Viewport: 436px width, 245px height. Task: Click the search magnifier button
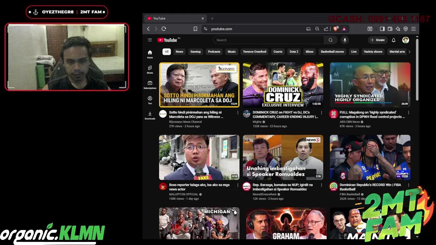pyautogui.click(x=330, y=40)
